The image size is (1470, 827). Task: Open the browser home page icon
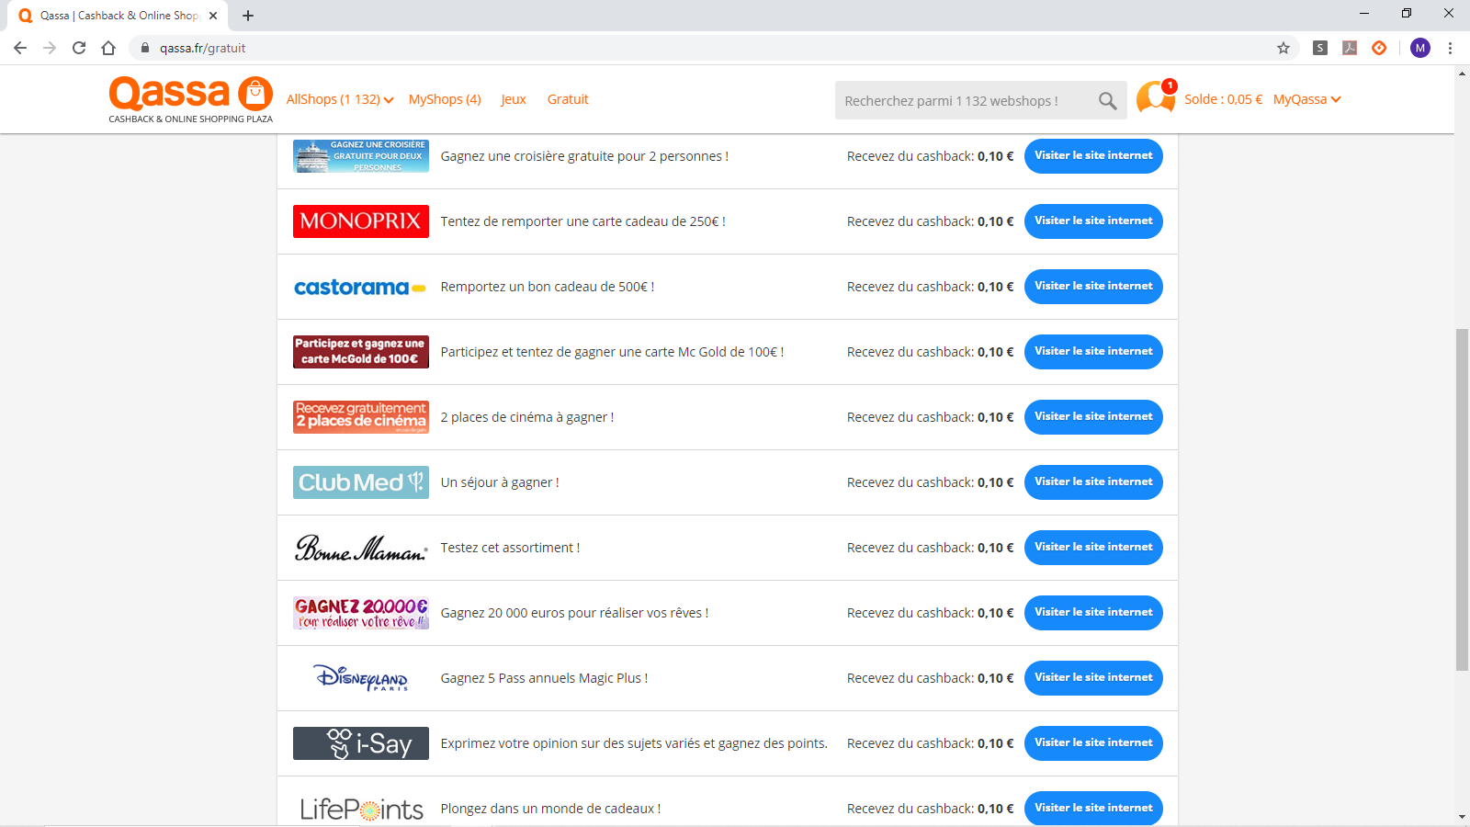(108, 48)
